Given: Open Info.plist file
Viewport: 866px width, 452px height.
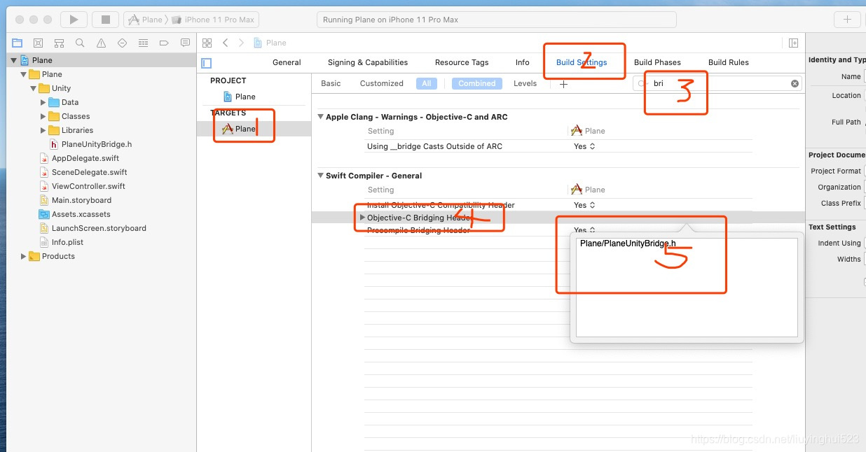Looking at the screenshot, I should pos(67,242).
